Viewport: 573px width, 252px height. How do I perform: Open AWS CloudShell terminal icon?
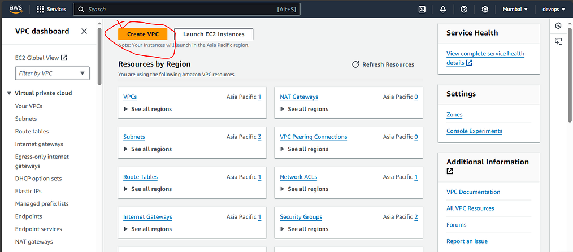click(422, 10)
